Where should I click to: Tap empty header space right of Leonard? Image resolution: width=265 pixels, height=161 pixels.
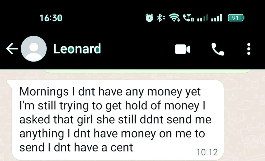tap(138, 49)
